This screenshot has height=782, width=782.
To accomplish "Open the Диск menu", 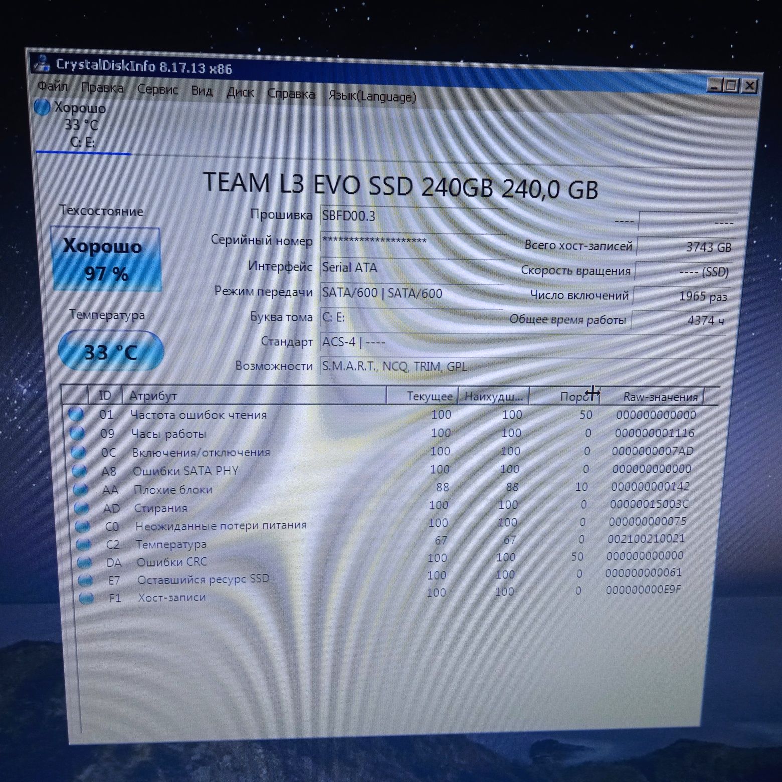I will [x=240, y=93].
